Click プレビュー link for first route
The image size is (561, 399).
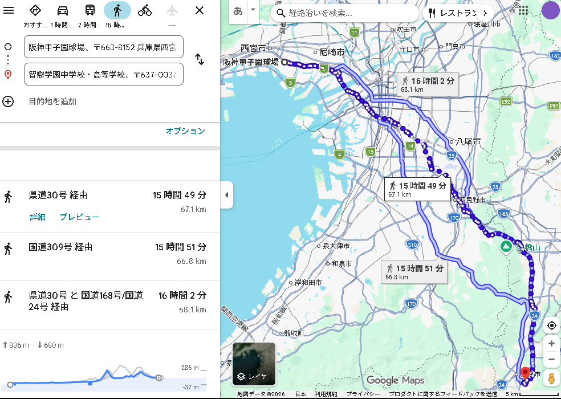tap(79, 217)
